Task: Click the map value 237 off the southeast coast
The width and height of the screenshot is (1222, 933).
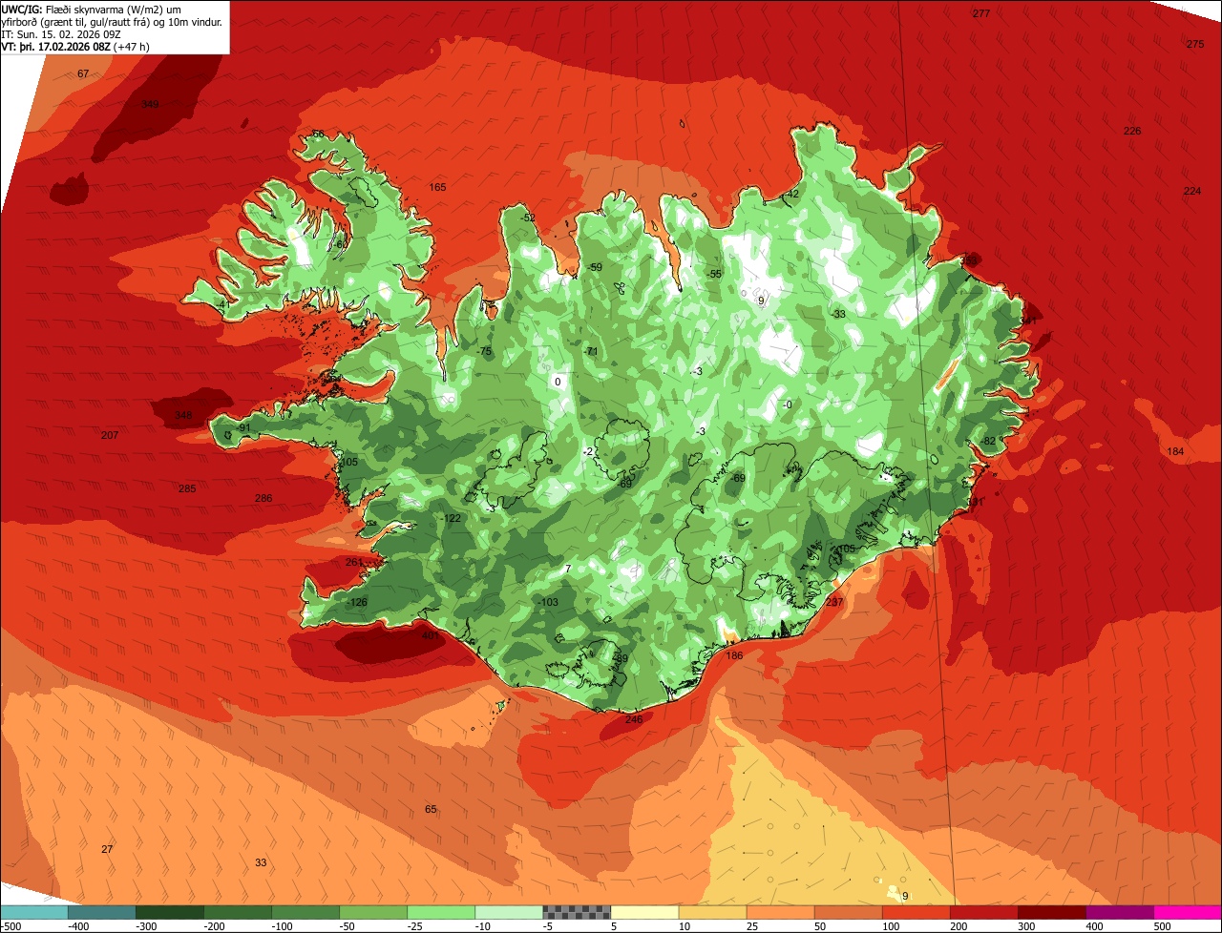Action: (834, 603)
